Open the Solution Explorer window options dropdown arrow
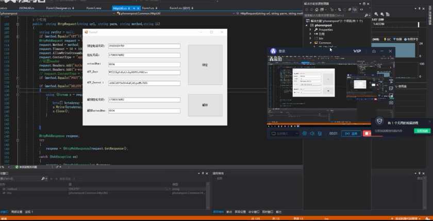433x221 pixels. pos(360,4)
